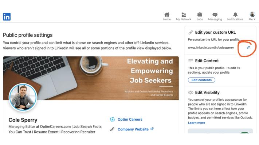This screenshot has width=259, height=145.
Task: Click Cole Sperry's profile photo
Action: tap(23, 97)
